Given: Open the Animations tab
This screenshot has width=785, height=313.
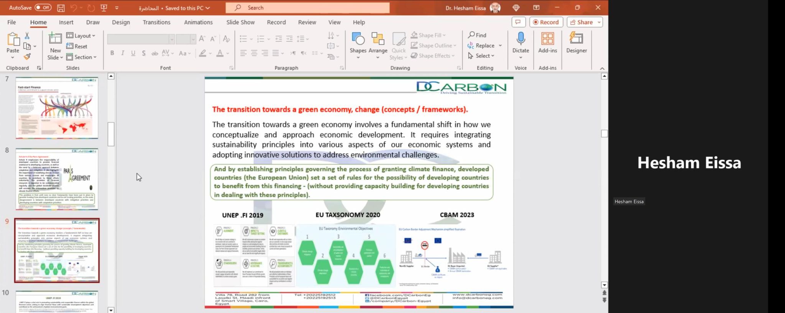Looking at the screenshot, I should 198,22.
